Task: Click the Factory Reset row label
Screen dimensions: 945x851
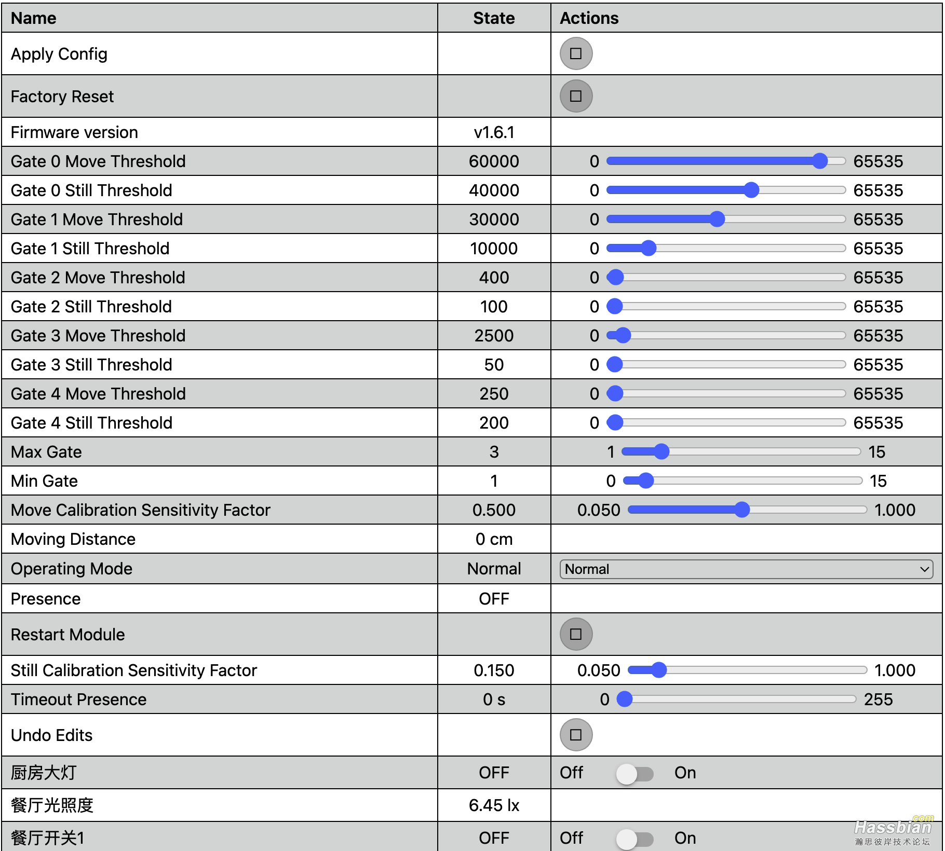Action: (x=62, y=97)
